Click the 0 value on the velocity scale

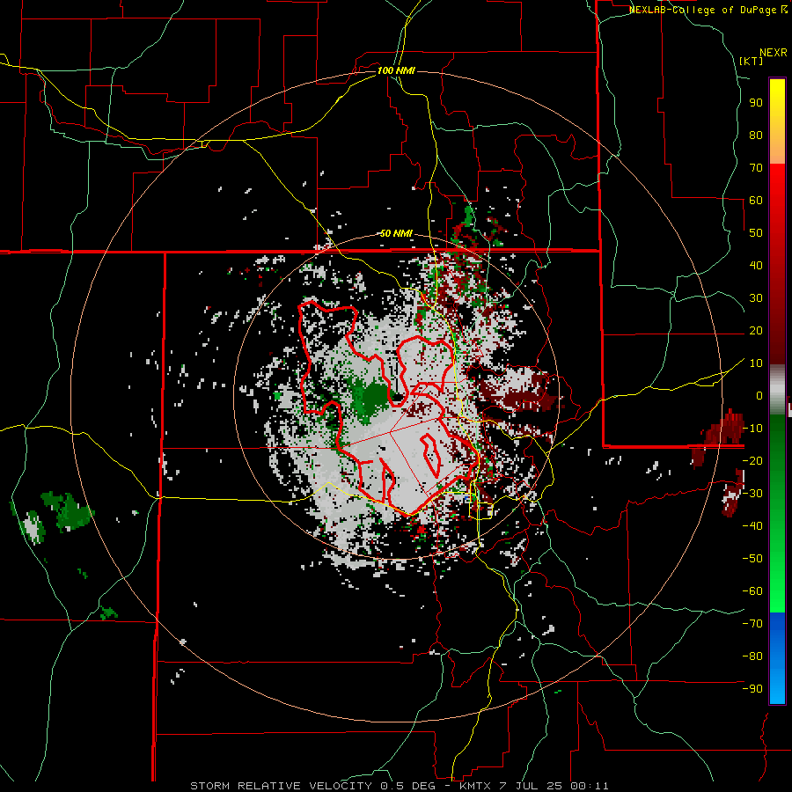[x=759, y=396]
